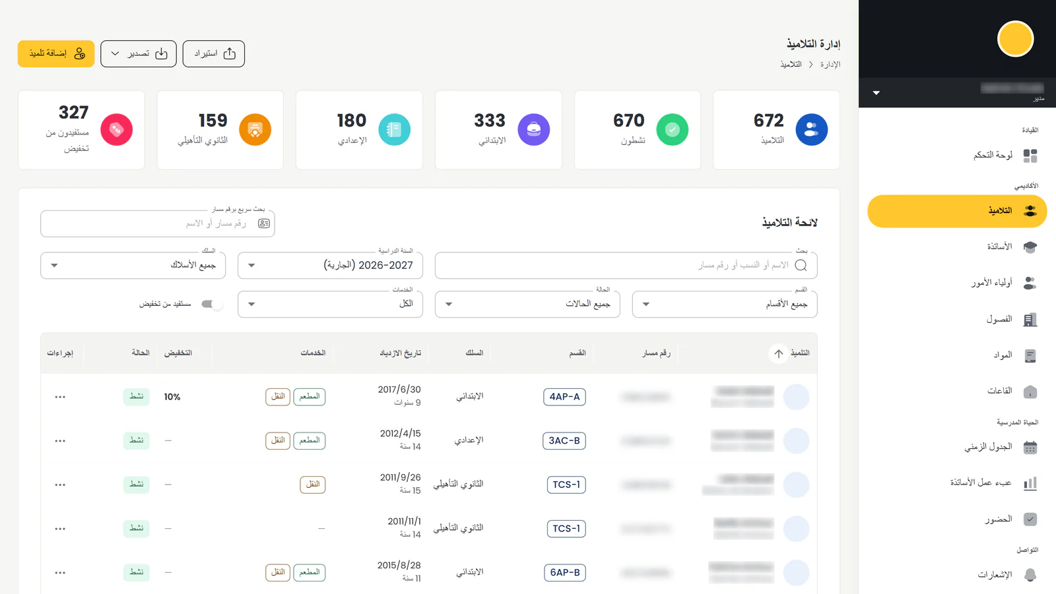The image size is (1056, 594).
Task: Open the status (جميع الحالات) dropdown
Action: (527, 304)
